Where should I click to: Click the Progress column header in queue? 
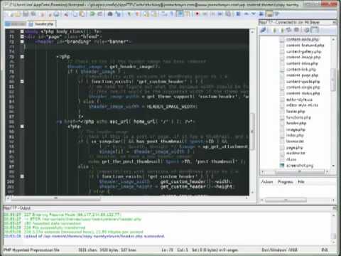tap(286, 182)
